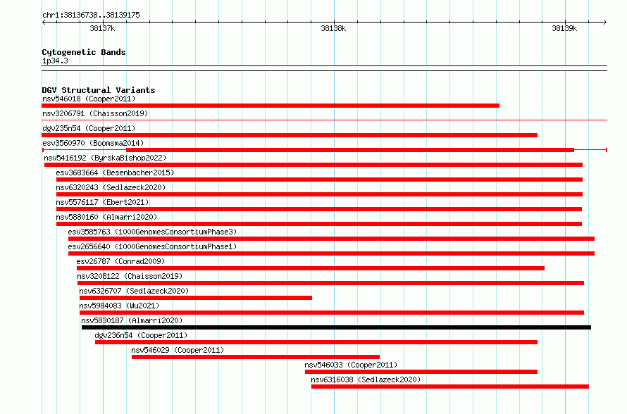Click the red bar under nsv546029
This screenshot has height=414, width=627.
coord(256,357)
